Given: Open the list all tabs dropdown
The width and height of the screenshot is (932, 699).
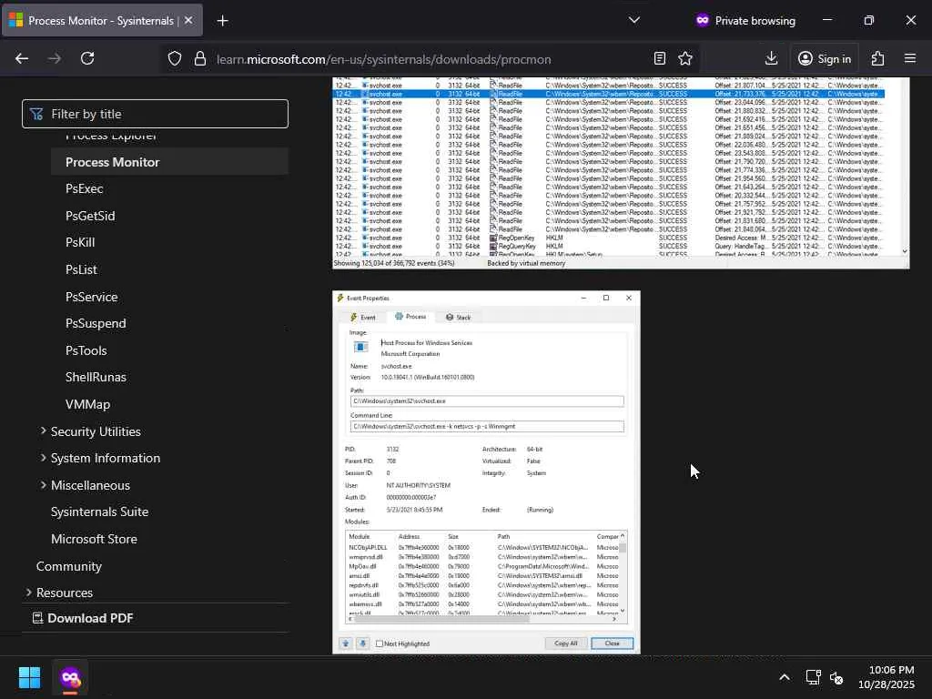Looking at the screenshot, I should pos(634,20).
